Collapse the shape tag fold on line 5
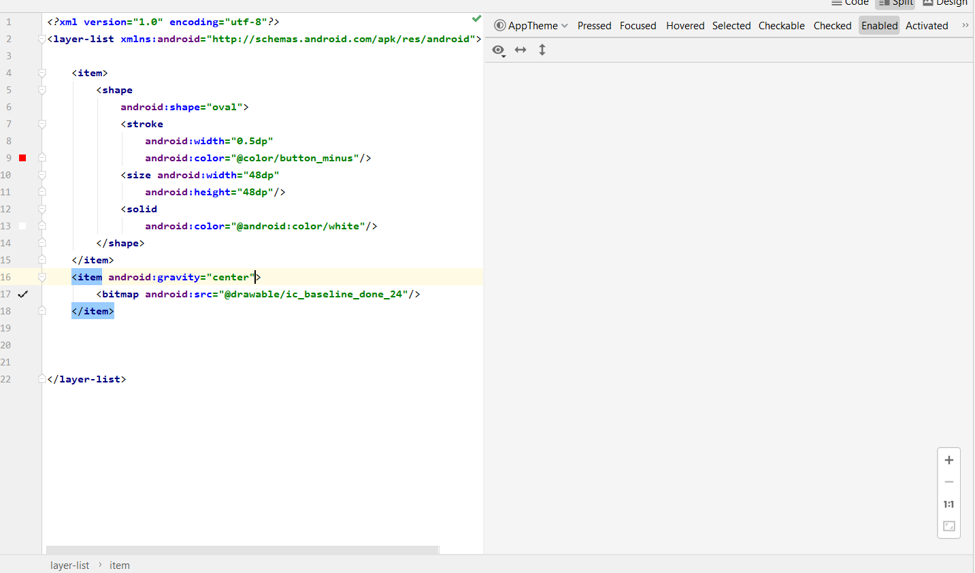The height and width of the screenshot is (573, 975). point(42,90)
